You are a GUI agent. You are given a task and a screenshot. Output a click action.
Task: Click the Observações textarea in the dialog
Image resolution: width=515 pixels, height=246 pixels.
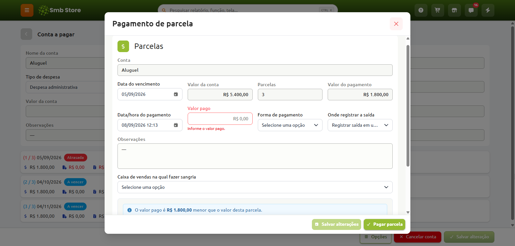point(255,156)
